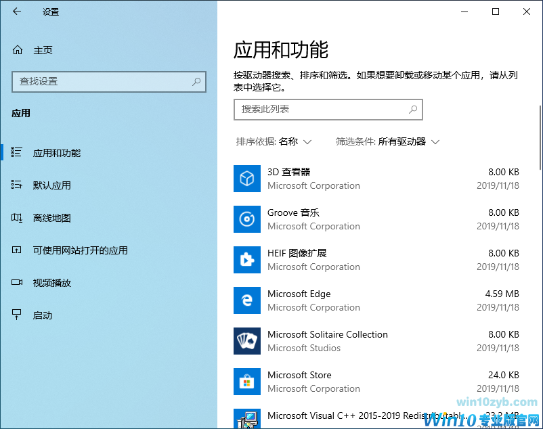Click the magnifier in 搜索此列表 box
Screen dimensions: 543x429
click(413, 109)
